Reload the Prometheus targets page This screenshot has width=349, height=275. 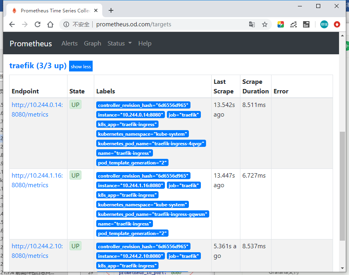coord(38,24)
